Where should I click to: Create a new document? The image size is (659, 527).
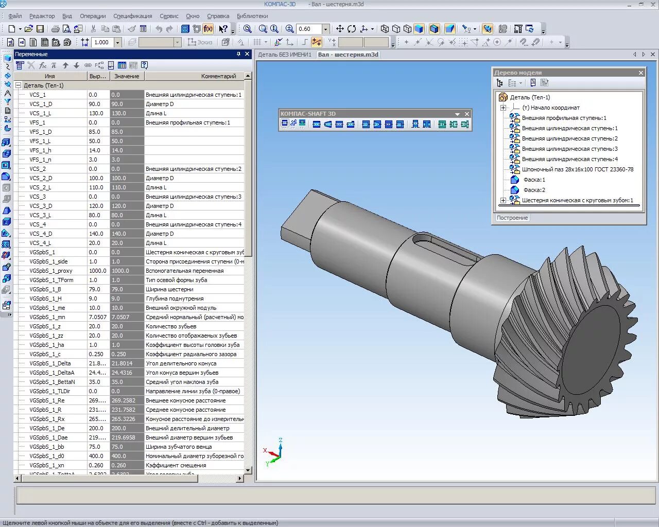pyautogui.click(x=11, y=29)
